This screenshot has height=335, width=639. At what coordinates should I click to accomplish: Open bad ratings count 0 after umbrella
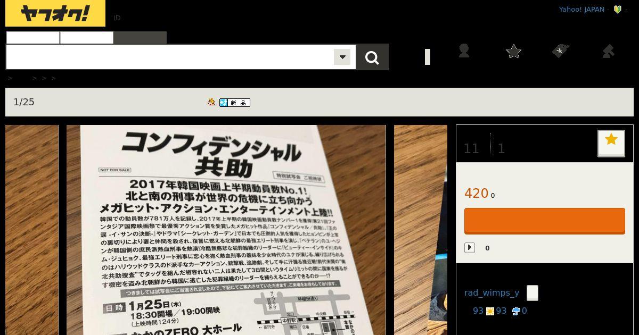click(x=525, y=311)
